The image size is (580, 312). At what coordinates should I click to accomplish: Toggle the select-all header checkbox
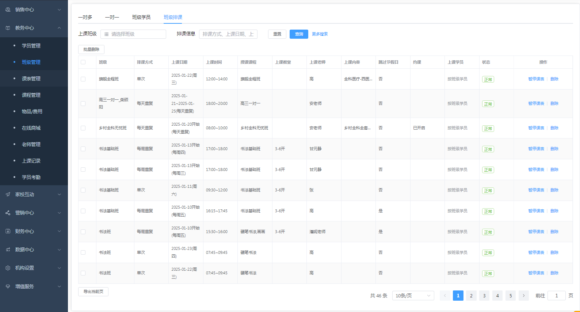tap(83, 62)
